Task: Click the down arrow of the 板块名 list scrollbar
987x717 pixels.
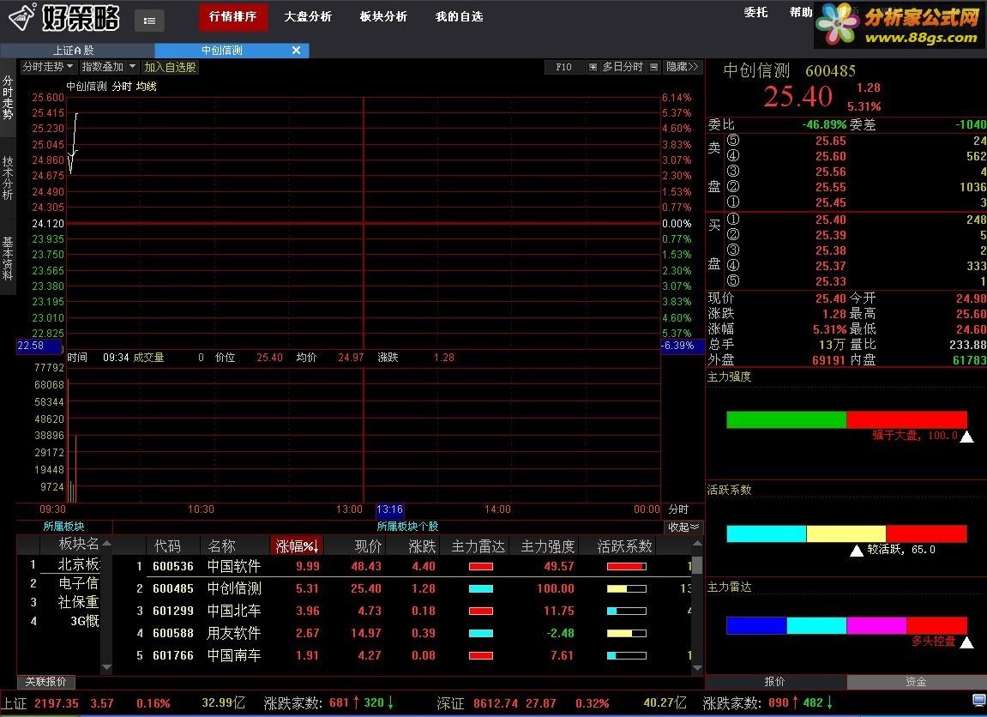Action: [x=106, y=667]
